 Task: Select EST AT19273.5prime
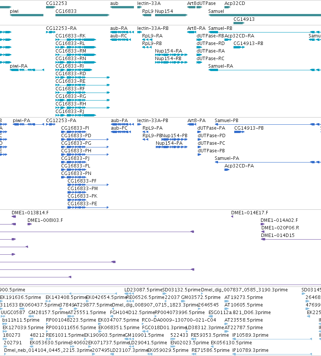244,297
